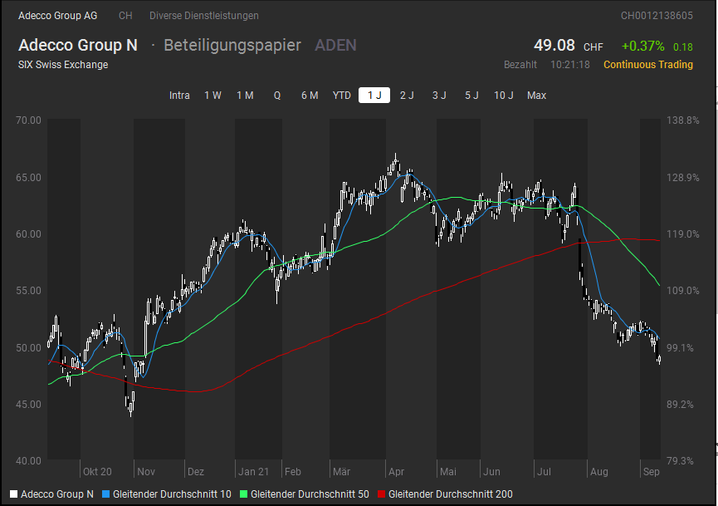Switch to the 3 J range
This screenshot has width=718, height=506.
(438, 95)
